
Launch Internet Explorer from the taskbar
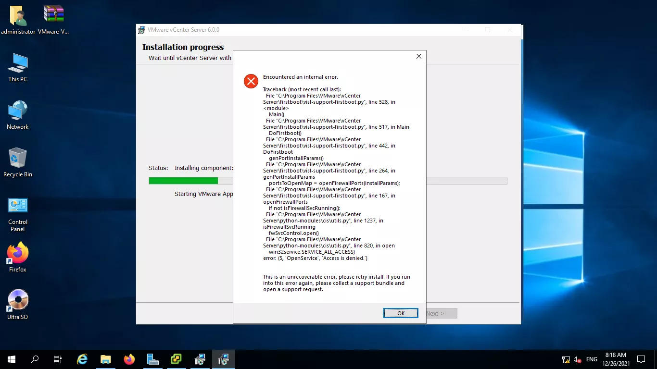(83, 359)
